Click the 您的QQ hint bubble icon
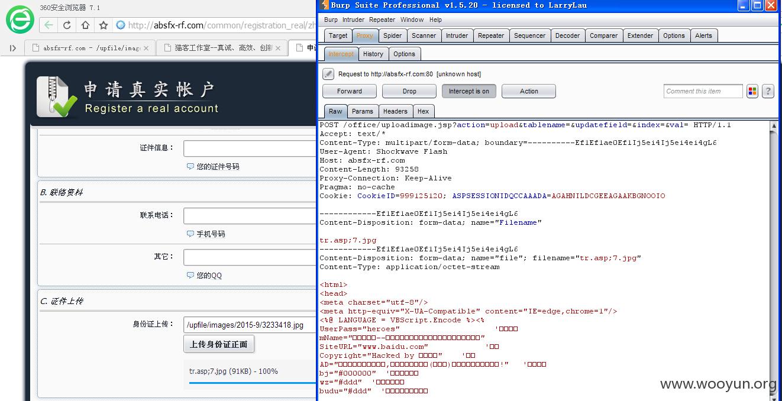The width and height of the screenshot is (782, 401). [190, 276]
